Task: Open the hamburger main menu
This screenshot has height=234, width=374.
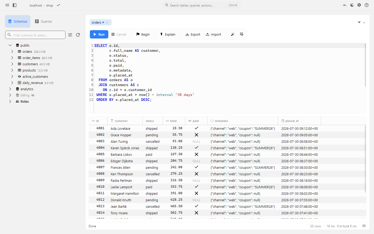Action: click(7, 5)
